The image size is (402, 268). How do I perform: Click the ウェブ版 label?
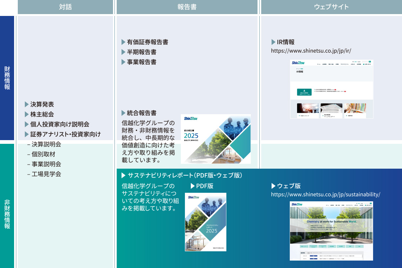(x=289, y=186)
